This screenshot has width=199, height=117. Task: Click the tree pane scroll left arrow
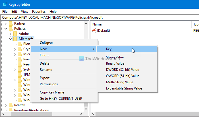click(3, 114)
